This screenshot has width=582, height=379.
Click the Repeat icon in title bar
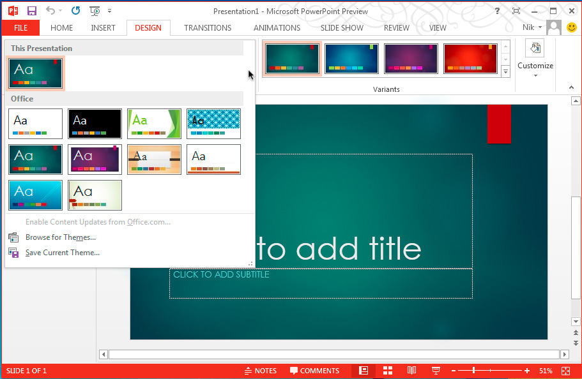75,11
